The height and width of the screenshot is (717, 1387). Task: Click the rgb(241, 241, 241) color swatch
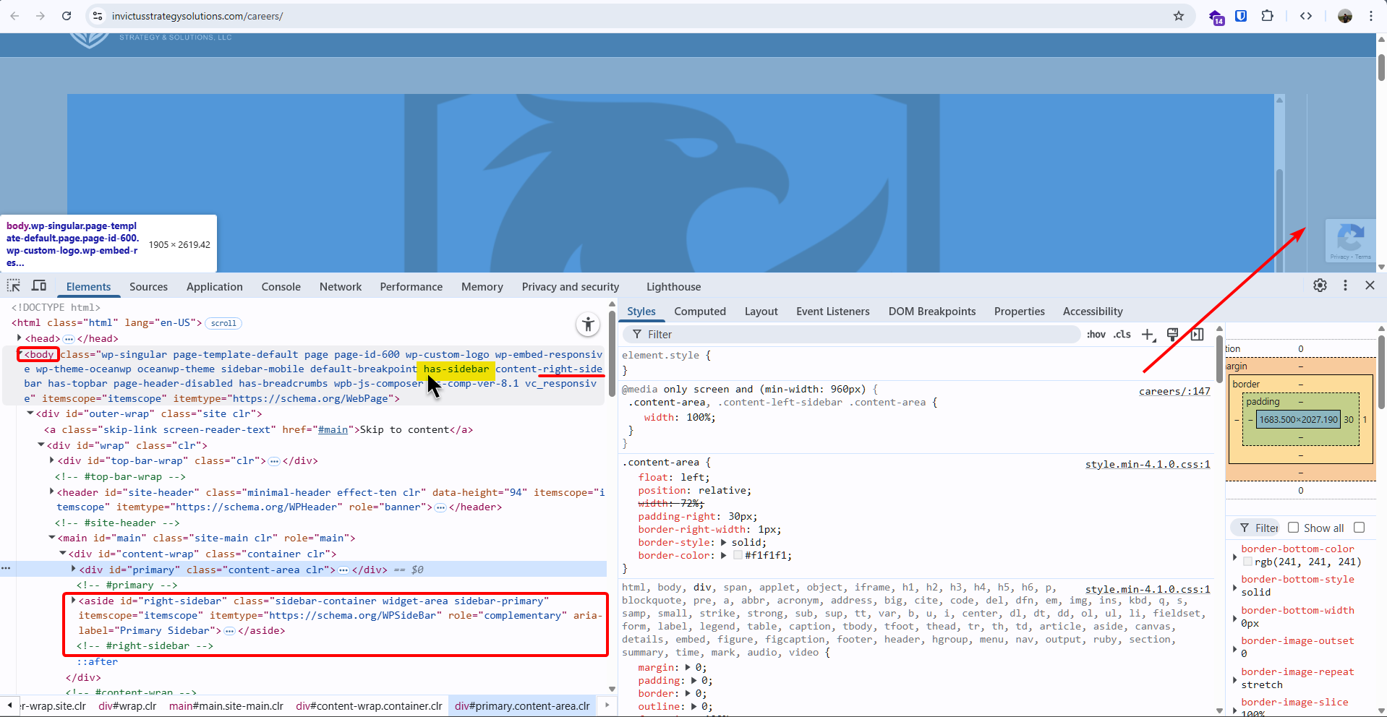(1247, 562)
